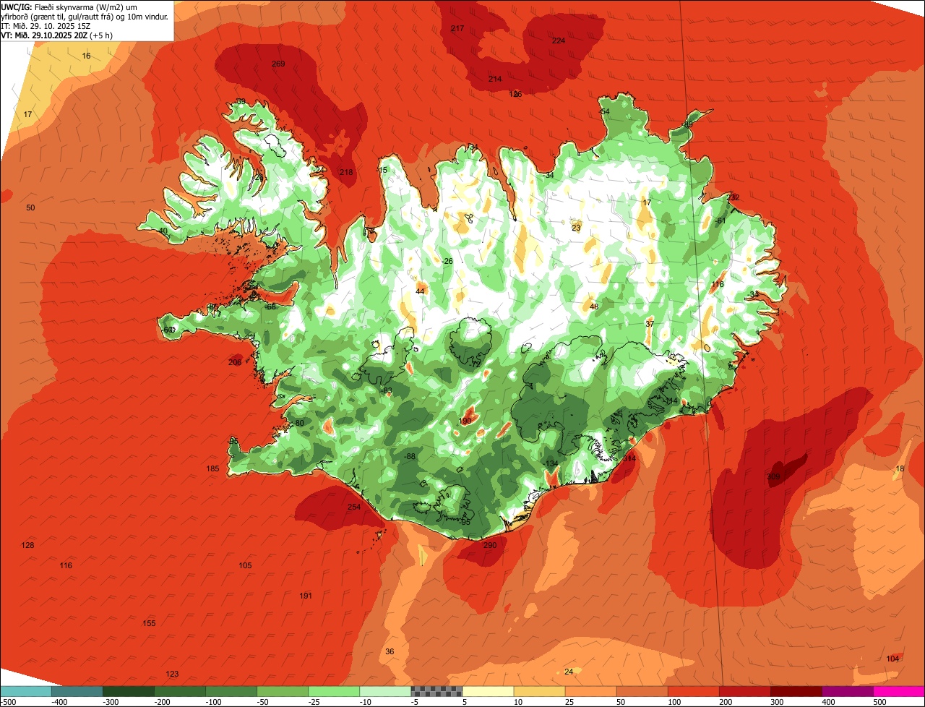Click the valid time text 'VT: Mið. 29.10.2025 20Z (+5 h)'

[x=56, y=35]
